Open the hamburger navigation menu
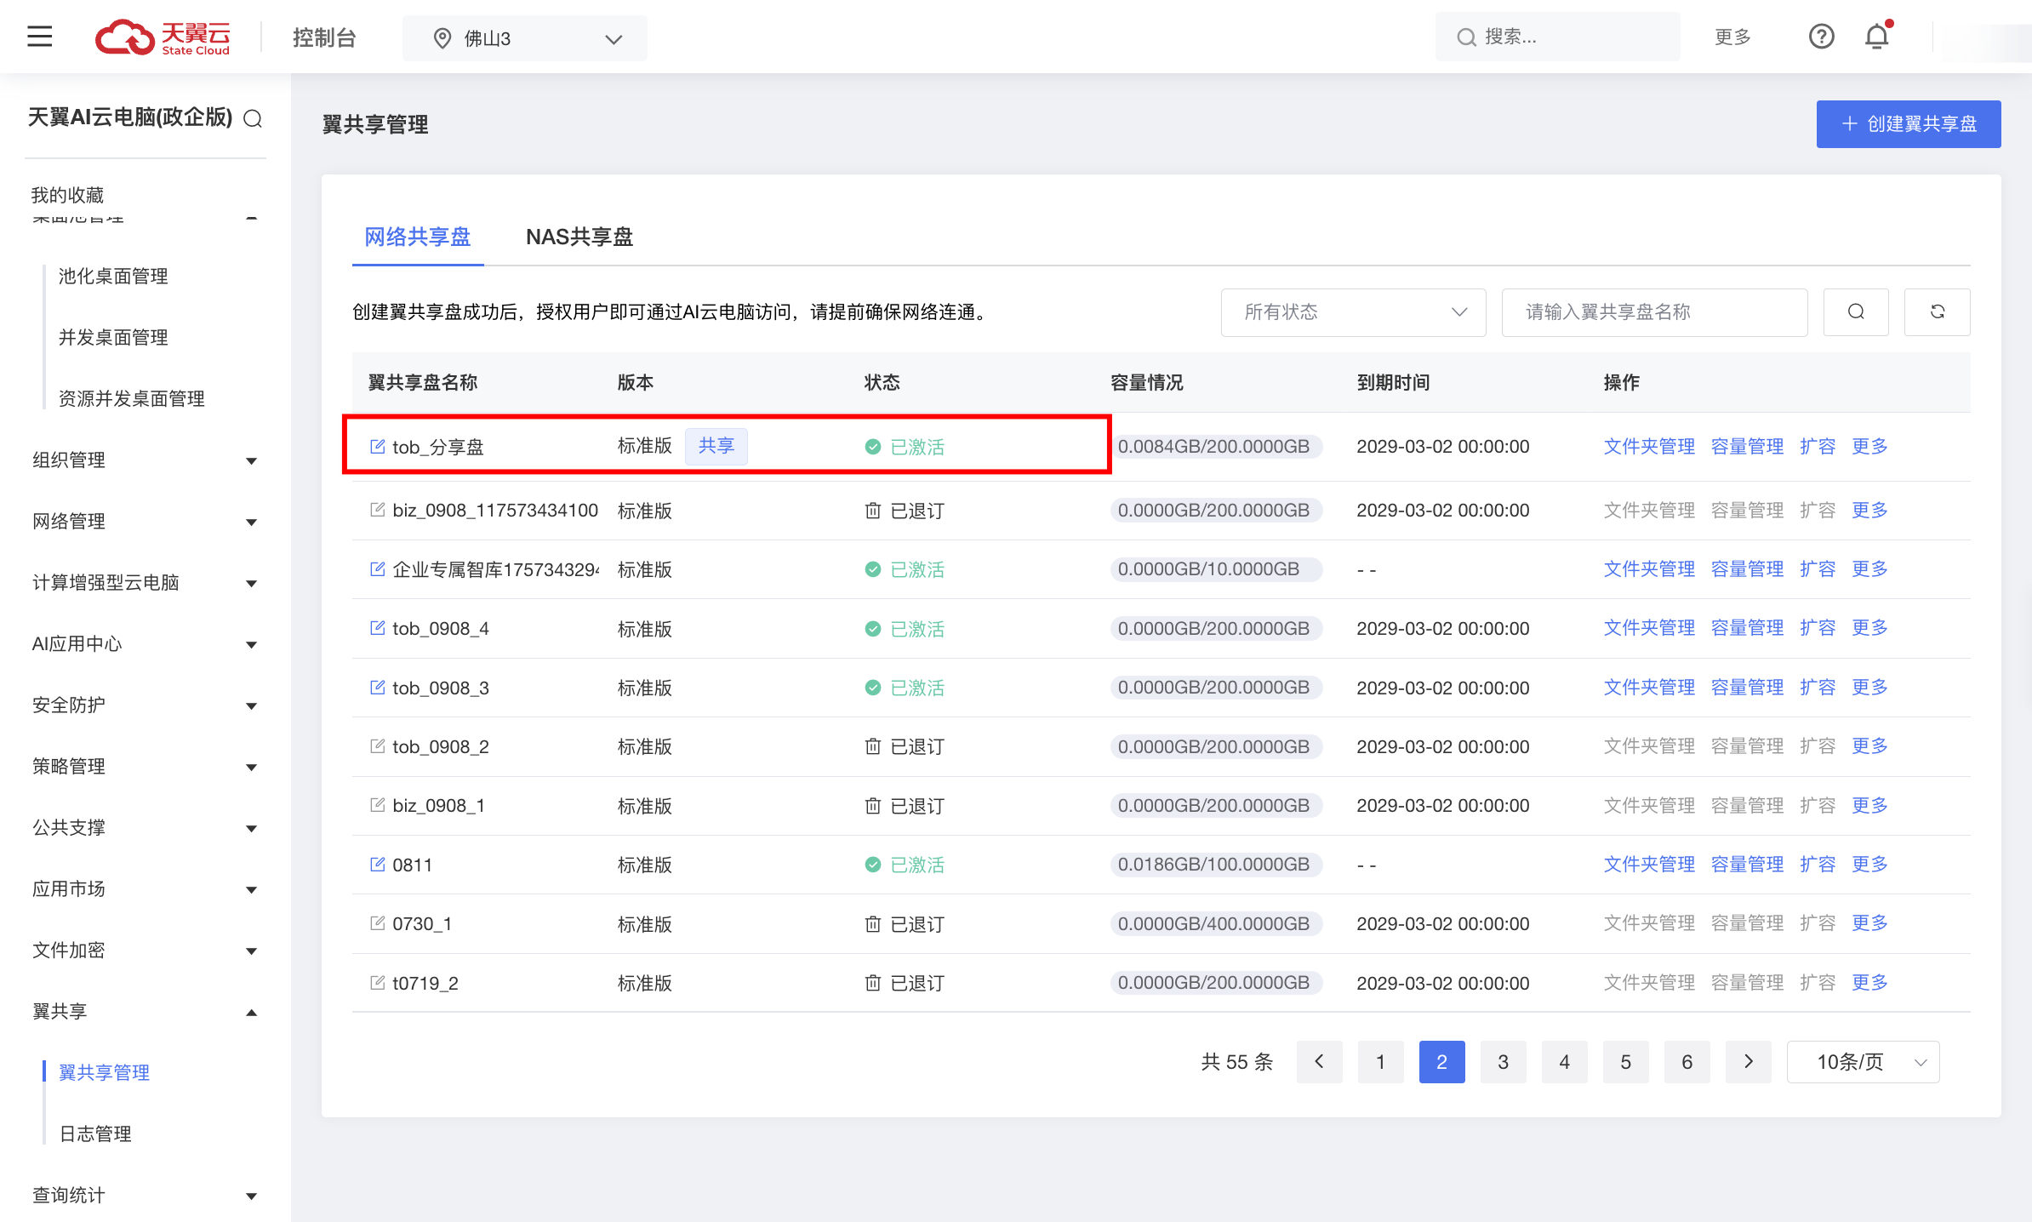The width and height of the screenshot is (2032, 1222). coord(39,37)
